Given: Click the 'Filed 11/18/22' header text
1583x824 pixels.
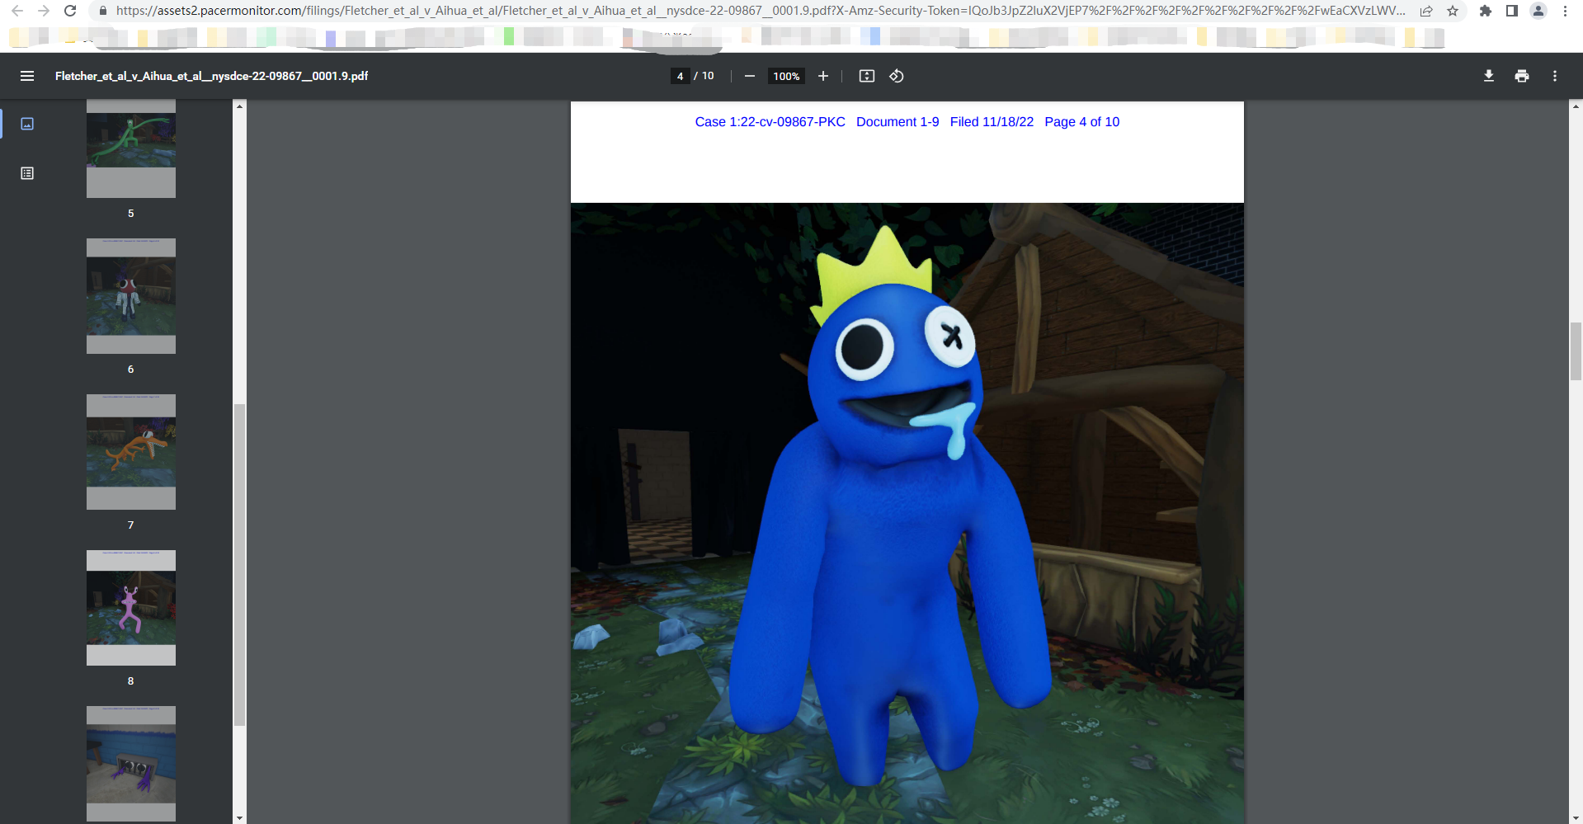Looking at the screenshot, I should pos(992,122).
